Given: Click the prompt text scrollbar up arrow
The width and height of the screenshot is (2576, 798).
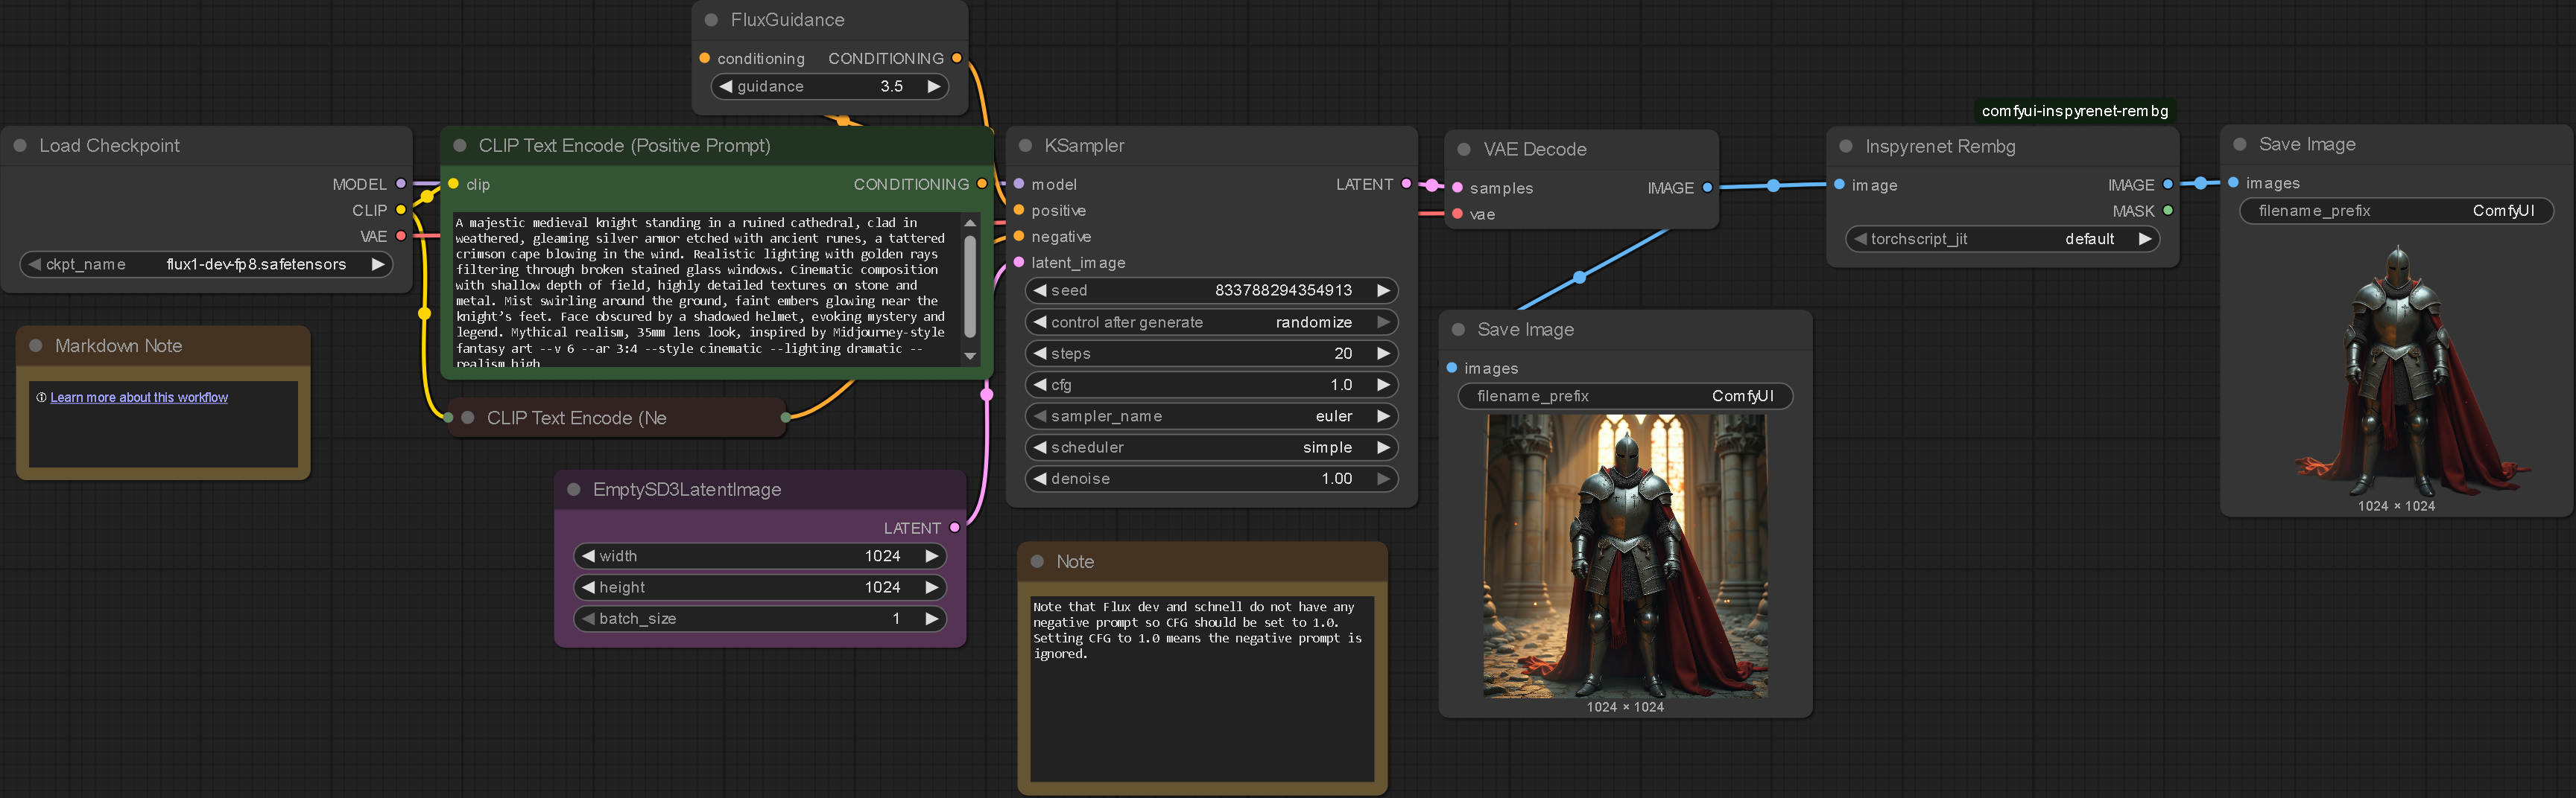Looking at the screenshot, I should 970,223.
